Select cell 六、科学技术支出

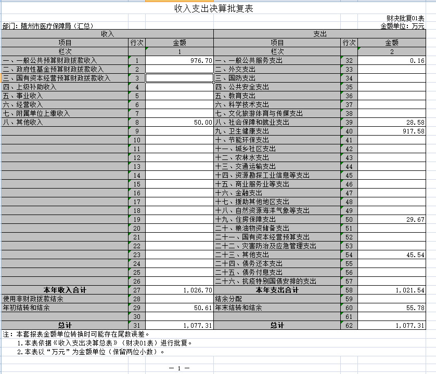277,105
